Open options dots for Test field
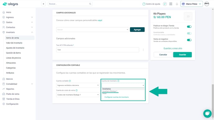This screenshot has width=214, height=120. [143, 50]
